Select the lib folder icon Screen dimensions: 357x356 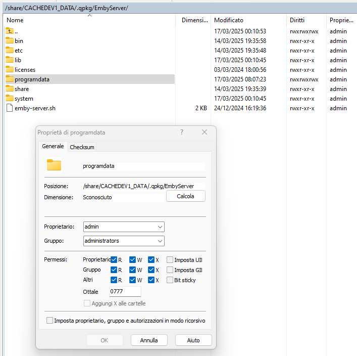click(x=9, y=60)
